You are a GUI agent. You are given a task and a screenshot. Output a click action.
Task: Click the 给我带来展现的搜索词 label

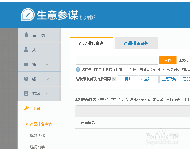(93, 79)
